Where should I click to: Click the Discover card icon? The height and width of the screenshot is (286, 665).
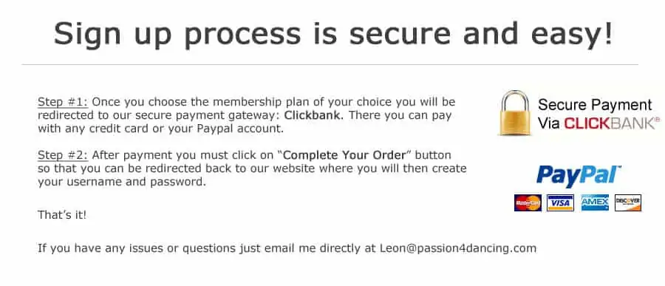tap(628, 202)
